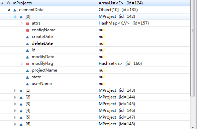Image resolution: width=197 pixels, height=129 pixels.
Task: Click the blue triangle icon beside [0]
Action: pos(21,17)
